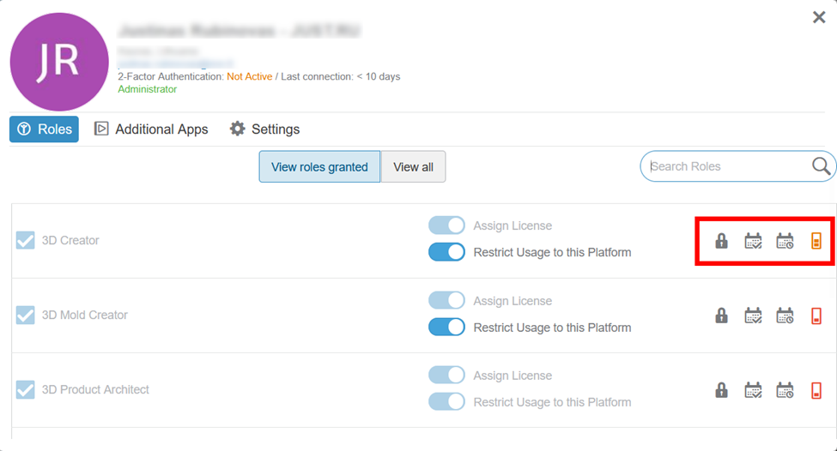
Task: Click calendar-check icon in 3D Creator row
Action: pos(753,241)
